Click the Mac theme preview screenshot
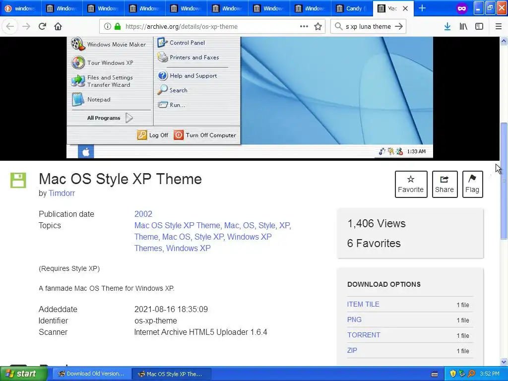Screen dimensions: 508x381 pyautogui.click(x=250, y=98)
